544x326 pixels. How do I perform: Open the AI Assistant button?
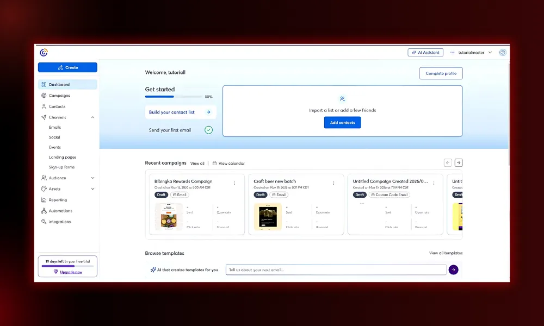[425, 53]
